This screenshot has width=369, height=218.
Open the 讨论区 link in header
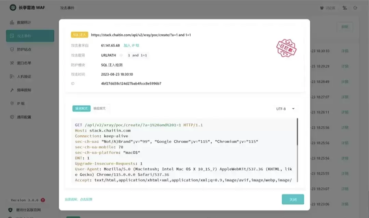click(328, 8)
